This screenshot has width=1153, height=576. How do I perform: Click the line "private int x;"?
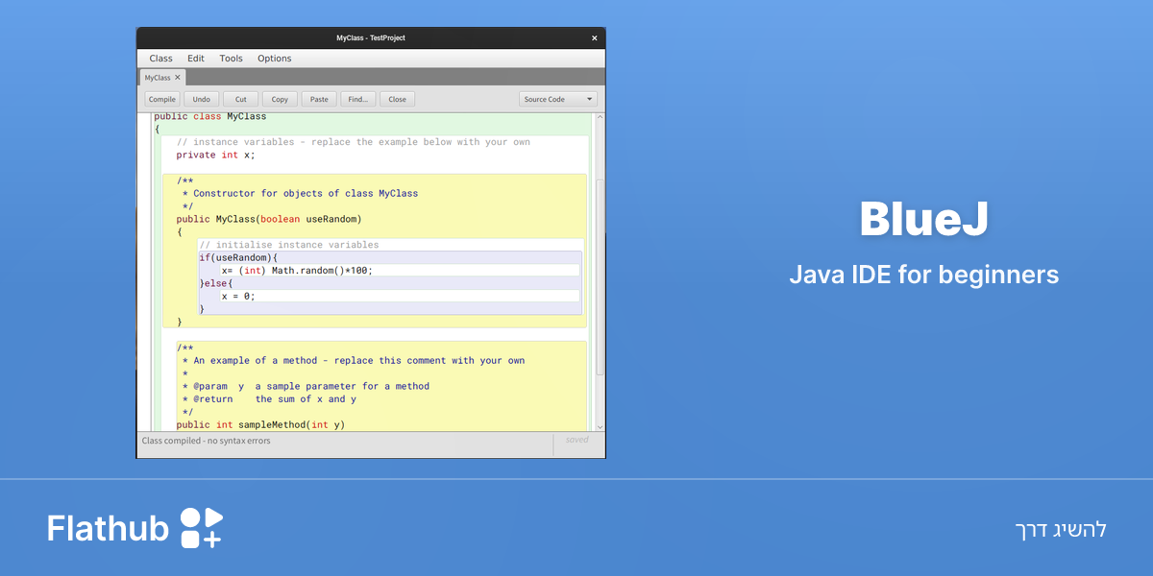tap(215, 155)
